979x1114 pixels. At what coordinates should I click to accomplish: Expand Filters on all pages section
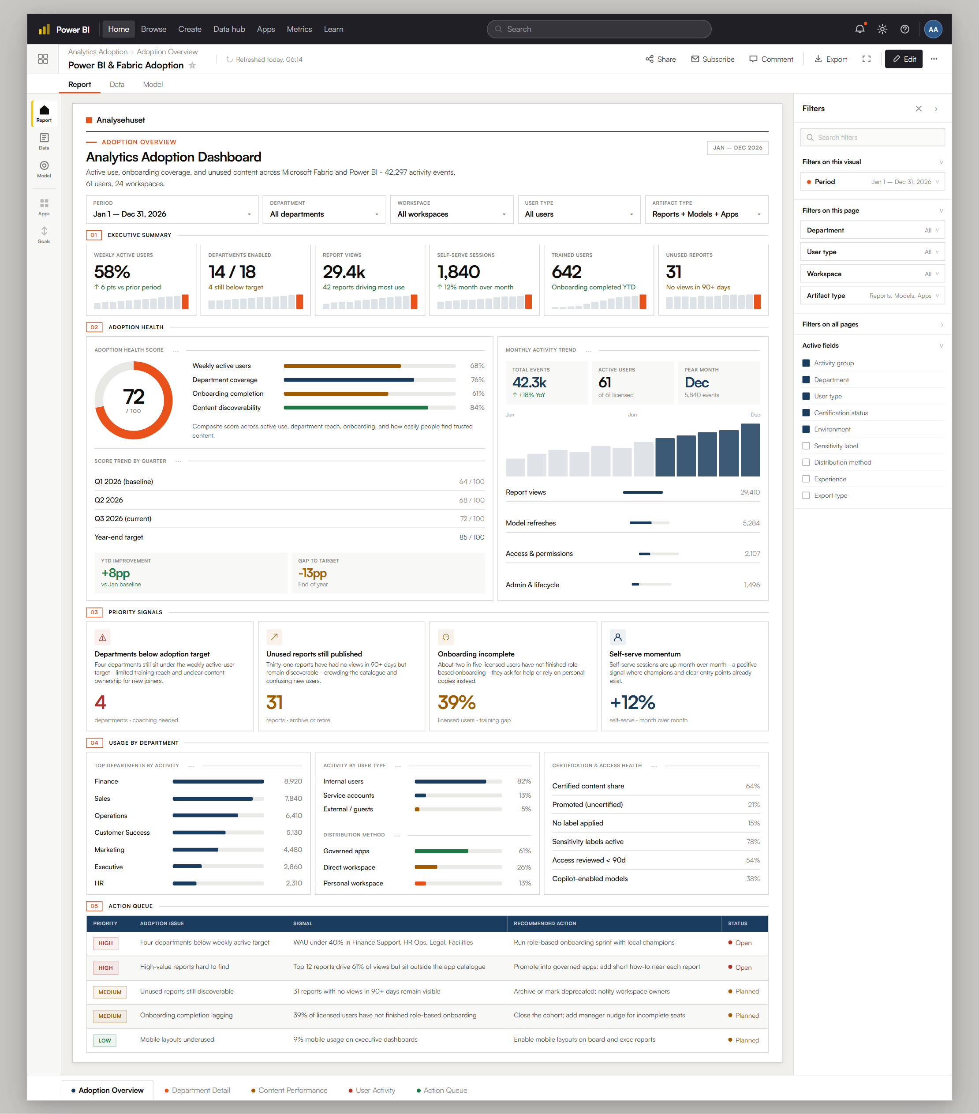click(872, 324)
